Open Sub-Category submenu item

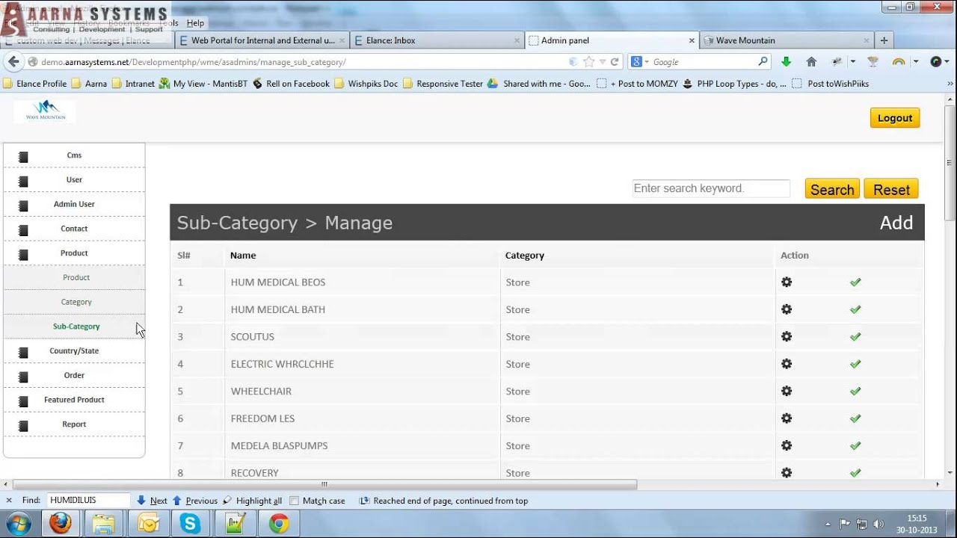tap(76, 327)
